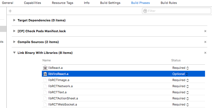Expand Target Dependencies section
This screenshot has height=108, width=212.
(x=14, y=20)
